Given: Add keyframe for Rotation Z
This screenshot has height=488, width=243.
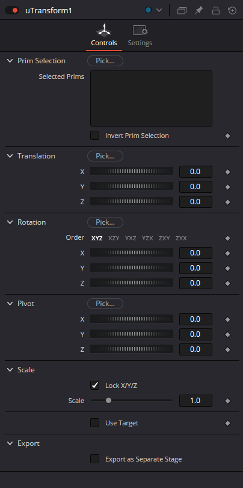Looking at the screenshot, I should pyautogui.click(x=228, y=284).
